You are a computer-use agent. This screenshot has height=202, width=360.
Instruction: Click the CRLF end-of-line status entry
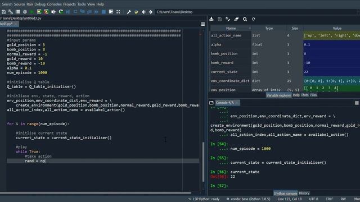coord(329,199)
